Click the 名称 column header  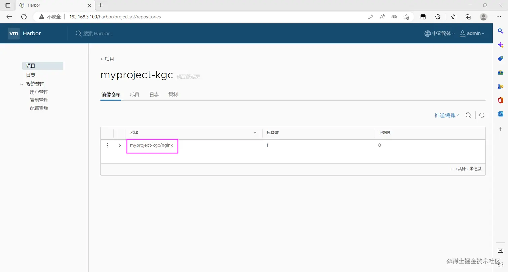[134, 133]
